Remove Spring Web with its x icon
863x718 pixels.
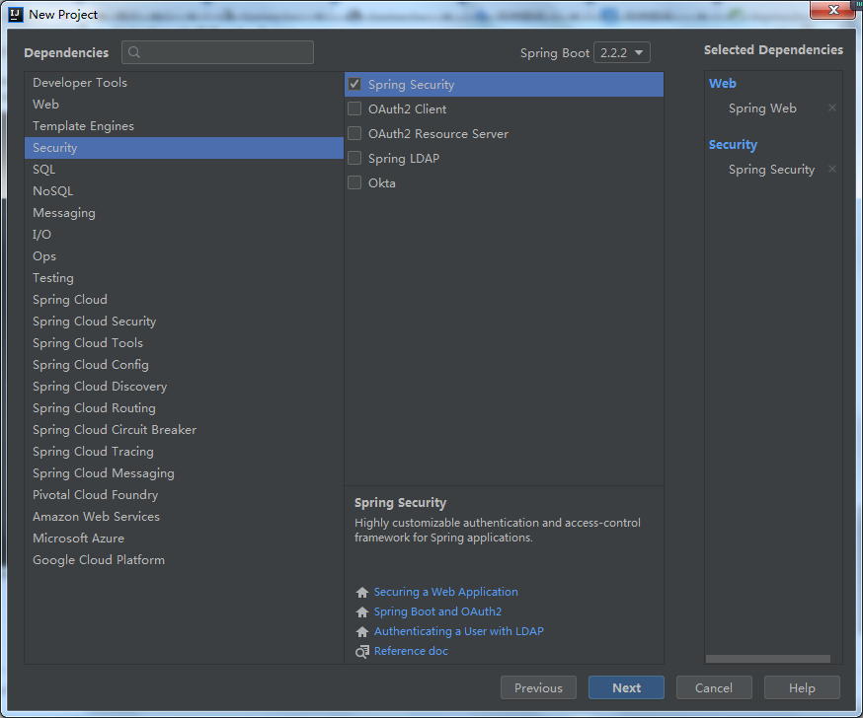(x=831, y=108)
